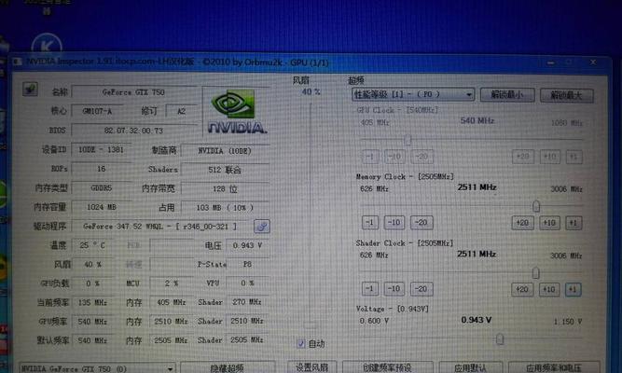Click the NVIDIA (10DE) vendor field

pyautogui.click(x=225, y=151)
